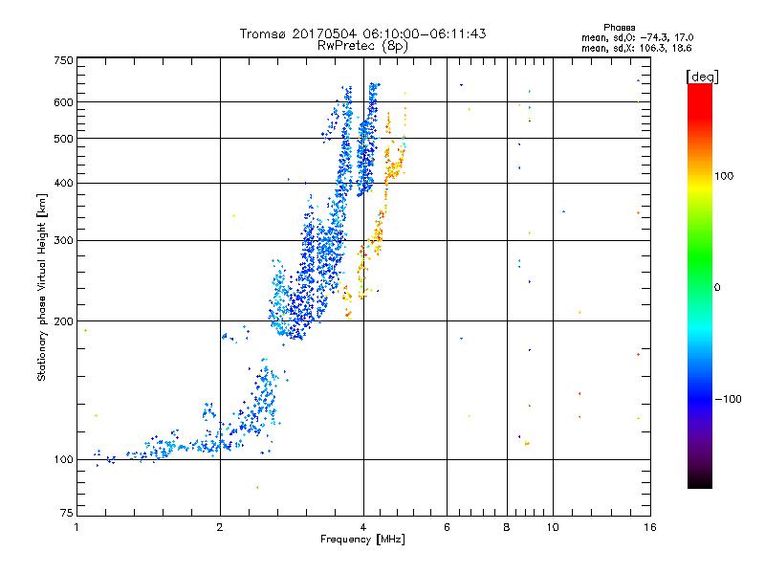Click the 'Frequency [MHz]' axis label
The height and width of the screenshot is (574, 765).
click(362, 540)
